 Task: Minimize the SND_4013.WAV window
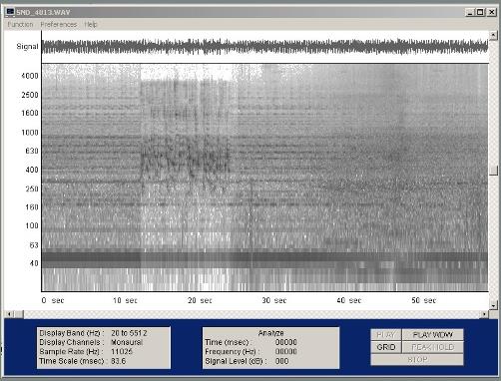pos(469,12)
